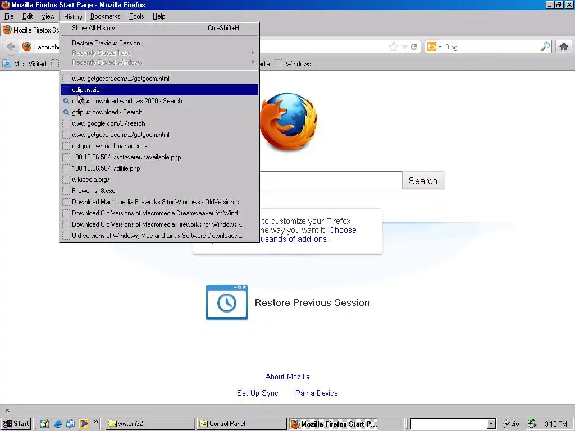Close the open History menu

pos(72,16)
